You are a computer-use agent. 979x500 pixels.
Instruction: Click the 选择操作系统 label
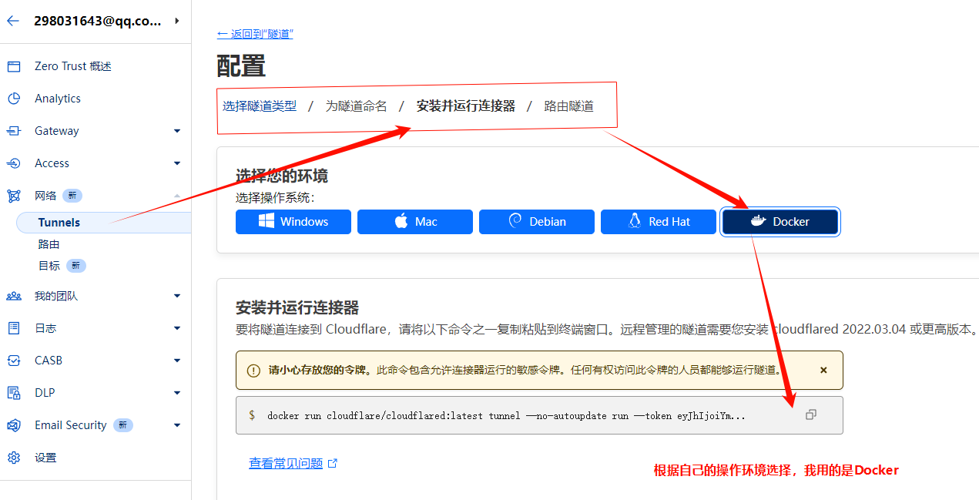[275, 197]
